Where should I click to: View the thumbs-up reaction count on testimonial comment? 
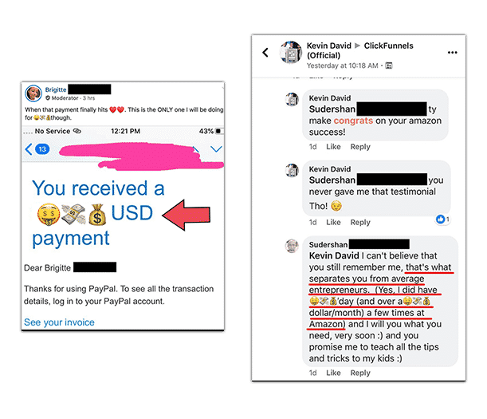[442, 219]
